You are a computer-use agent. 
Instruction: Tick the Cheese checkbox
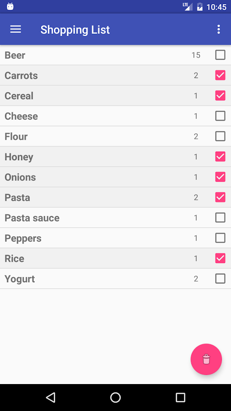[x=220, y=116]
